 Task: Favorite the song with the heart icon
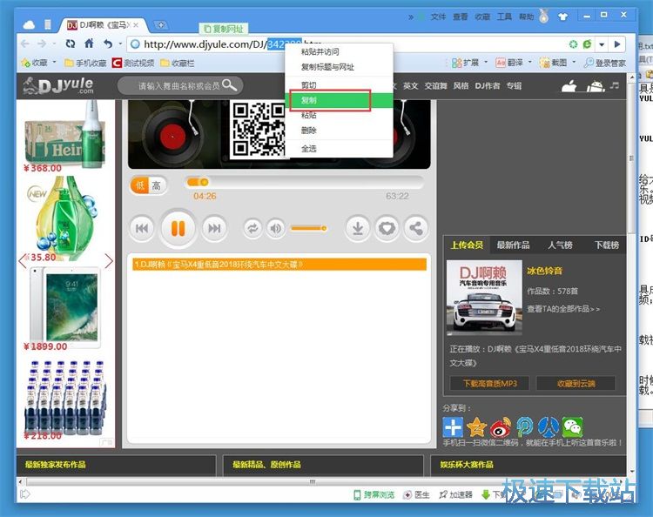(387, 228)
